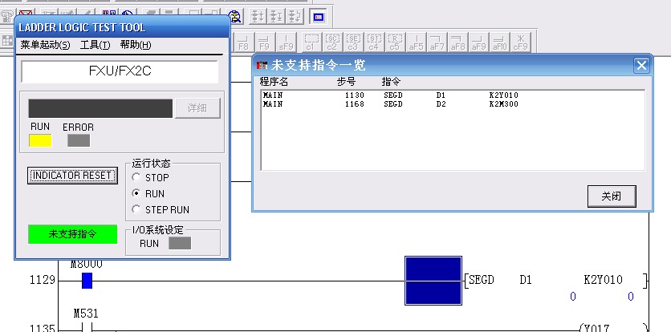
Task: Open the 帮助(H) menu
Action: point(135,45)
